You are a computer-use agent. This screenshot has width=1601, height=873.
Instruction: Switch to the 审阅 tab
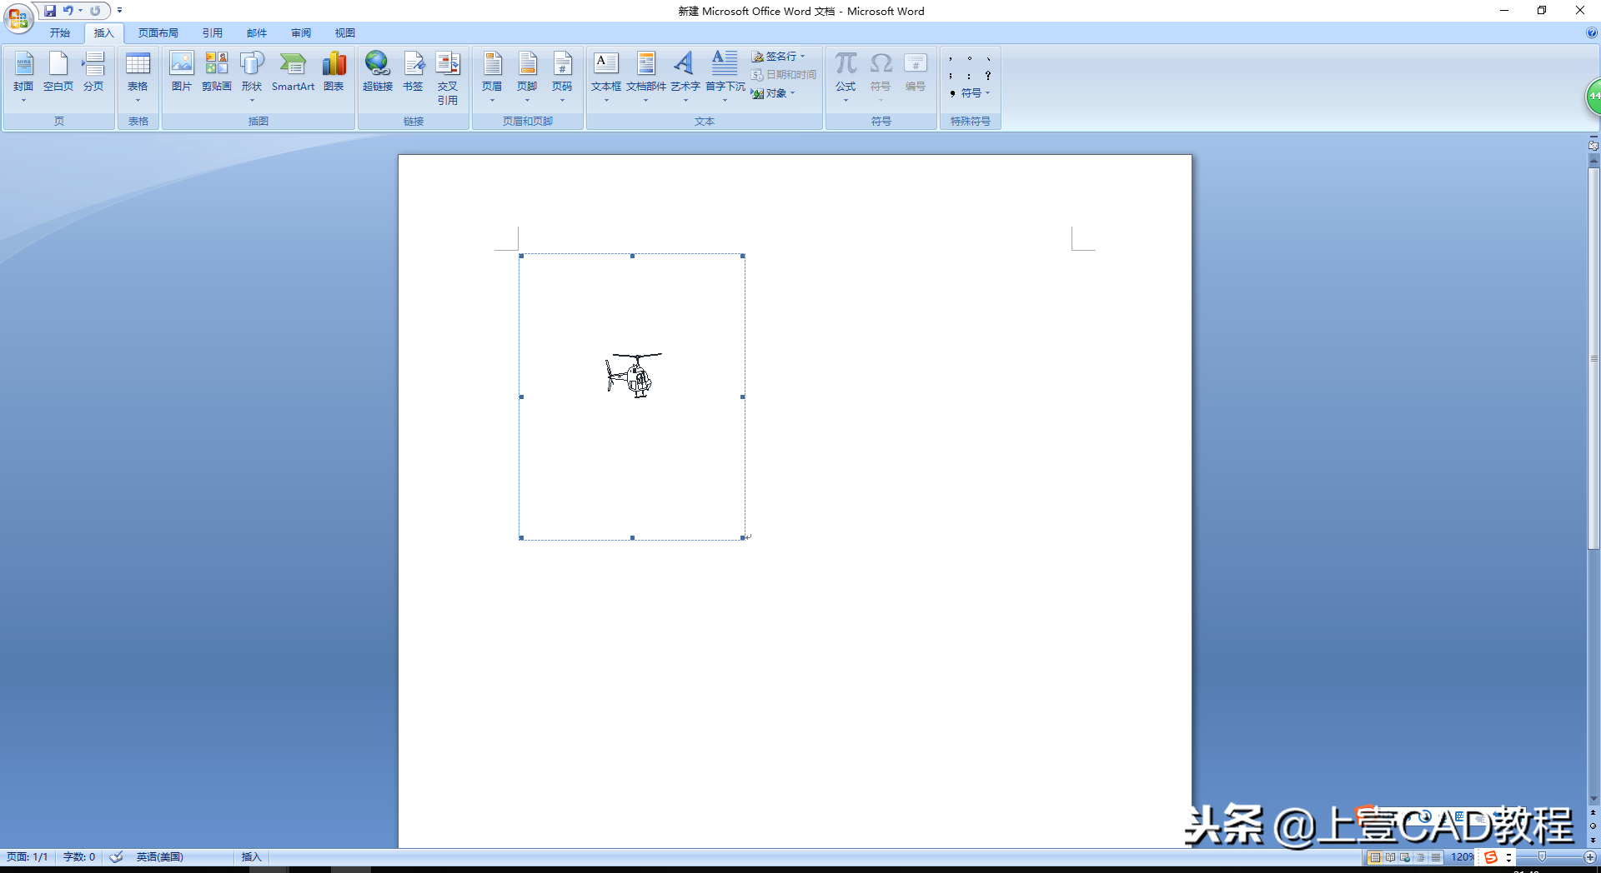click(x=301, y=33)
